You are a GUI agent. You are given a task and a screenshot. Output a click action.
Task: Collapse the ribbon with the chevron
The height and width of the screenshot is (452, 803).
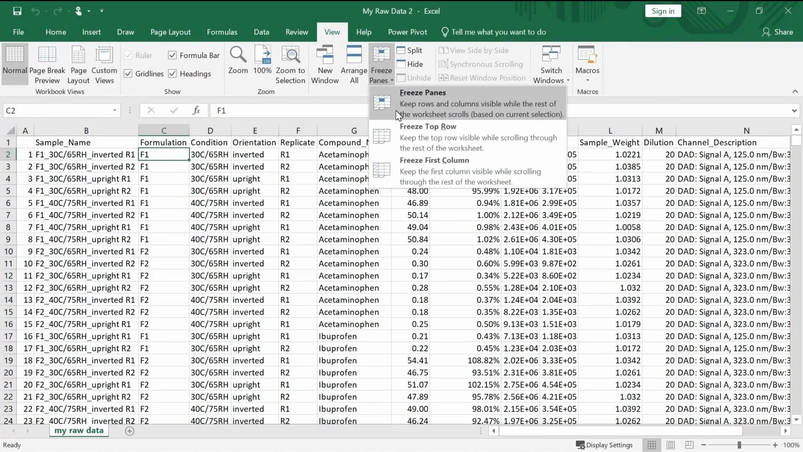click(x=795, y=91)
